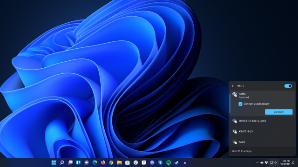This screenshot has width=298, height=167.
Task: Open Slack from taskbar
Action: 135,162
